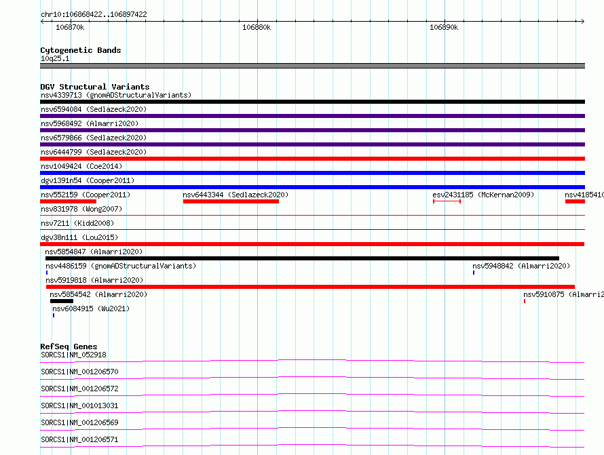Image resolution: width=604 pixels, height=455 pixels.
Task: Open the DGV Structural Variants track heading
Action: pyautogui.click(x=95, y=87)
